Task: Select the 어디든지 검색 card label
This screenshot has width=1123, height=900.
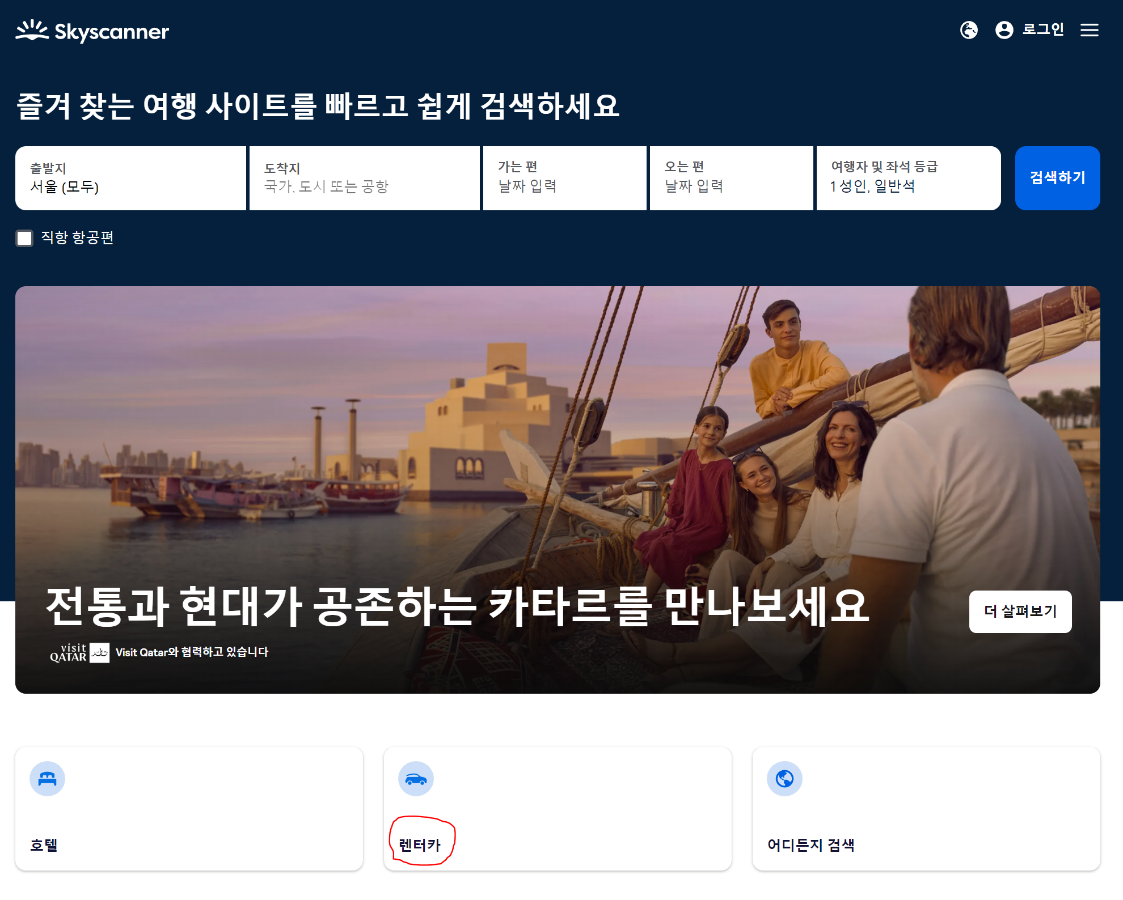Action: pos(810,845)
